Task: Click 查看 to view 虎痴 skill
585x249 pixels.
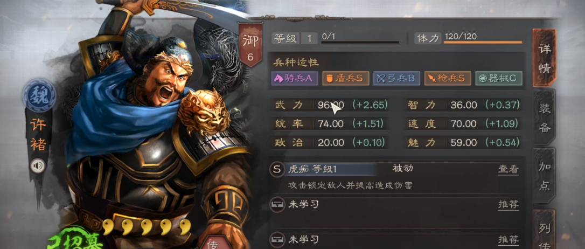Action: click(508, 169)
